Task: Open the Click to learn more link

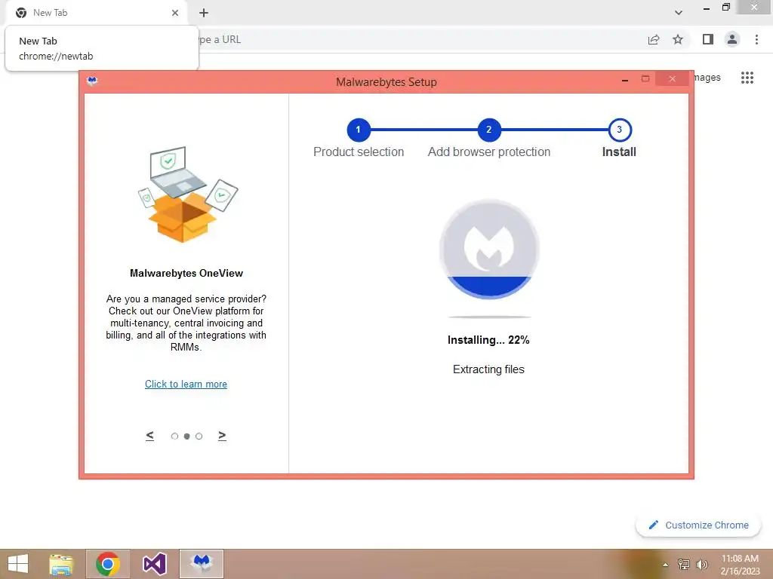Action: (x=186, y=384)
